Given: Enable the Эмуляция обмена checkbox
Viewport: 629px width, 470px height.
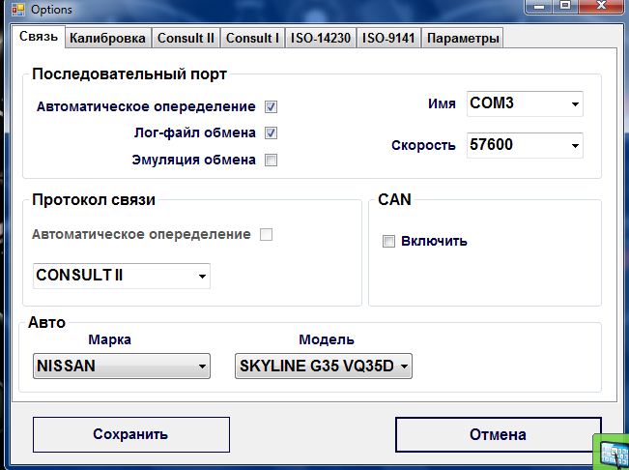Looking at the screenshot, I should (272, 160).
